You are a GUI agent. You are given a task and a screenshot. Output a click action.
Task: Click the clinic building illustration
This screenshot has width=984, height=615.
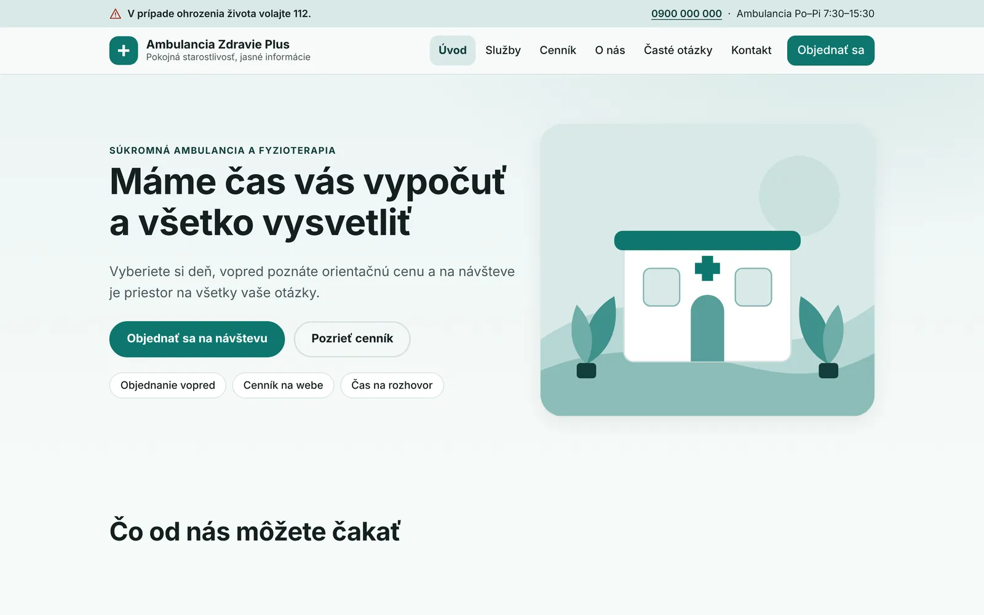(707, 270)
